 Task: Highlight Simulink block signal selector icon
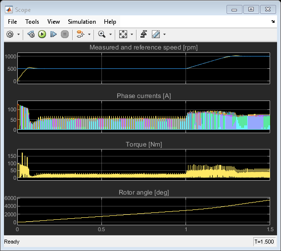[x=80, y=34]
